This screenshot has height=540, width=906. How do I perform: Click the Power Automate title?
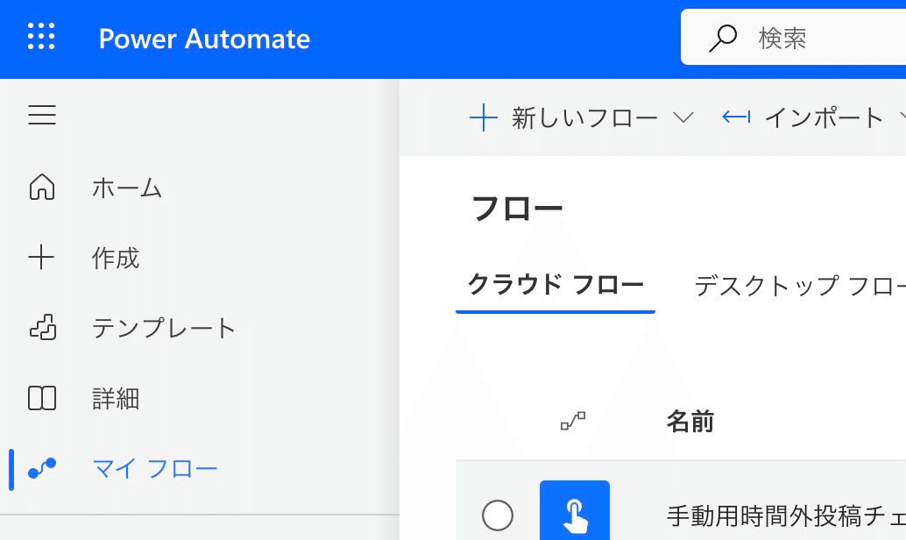click(204, 39)
